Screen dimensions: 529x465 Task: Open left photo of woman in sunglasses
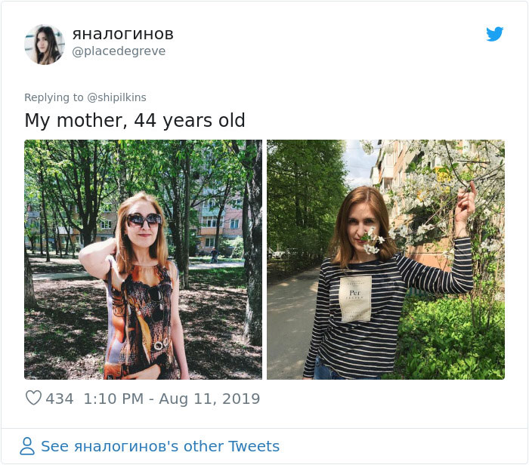pos(143,259)
